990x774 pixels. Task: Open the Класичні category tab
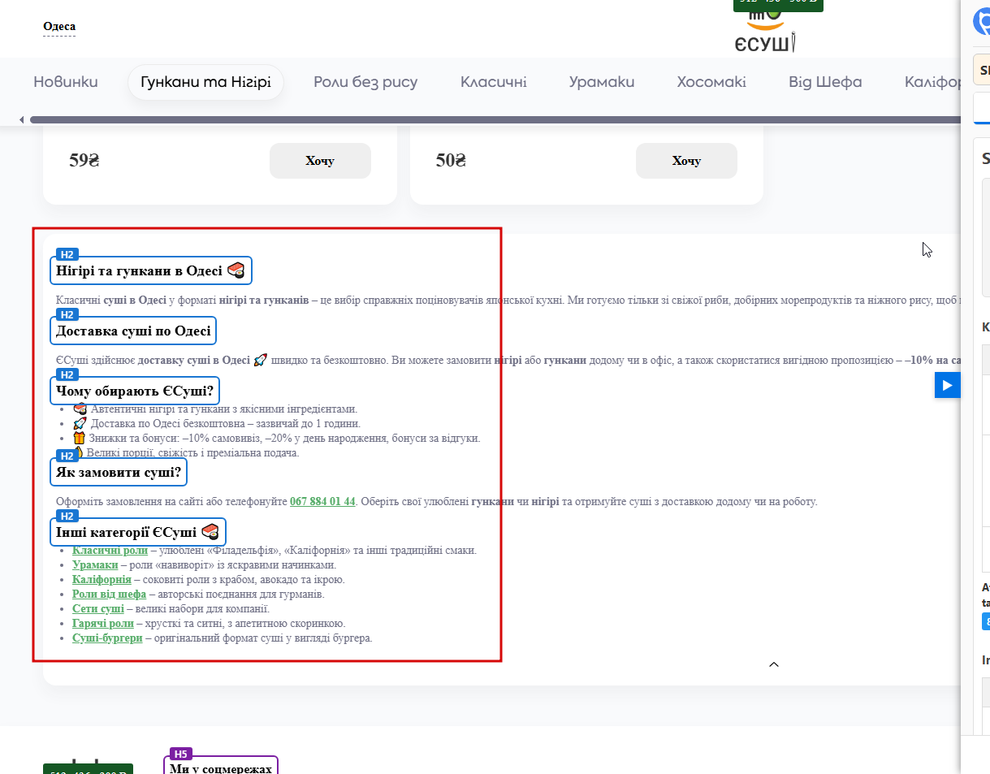[x=493, y=82]
